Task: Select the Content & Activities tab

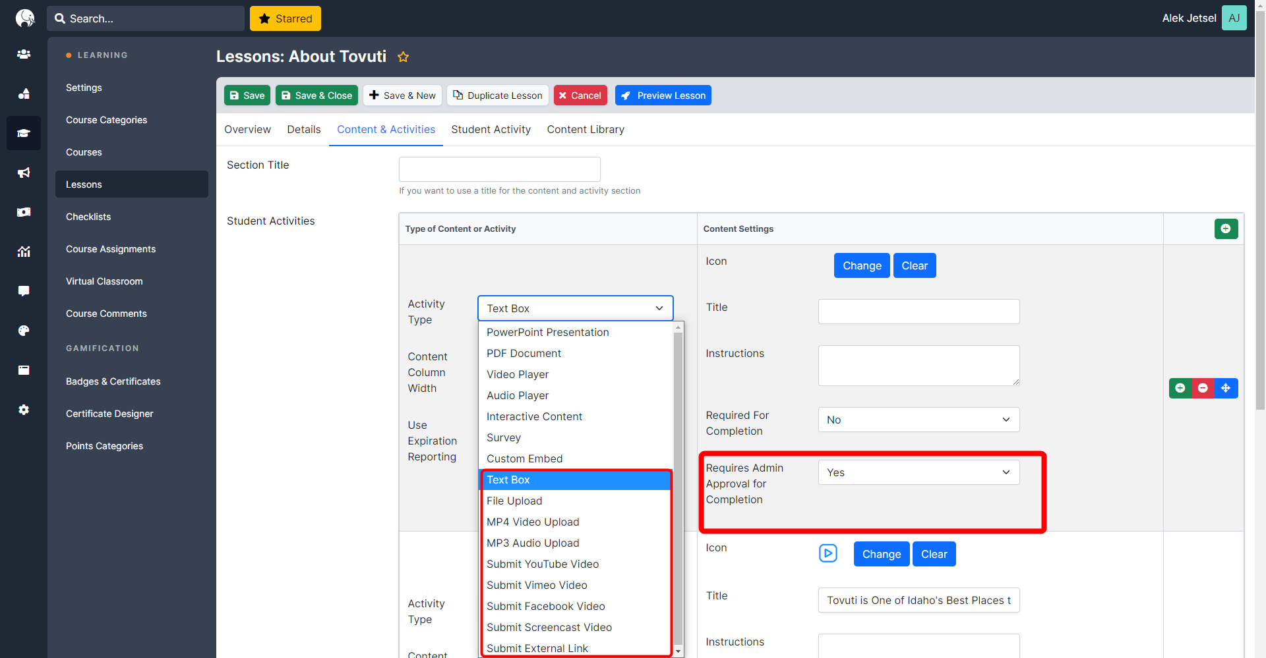Action: click(386, 130)
